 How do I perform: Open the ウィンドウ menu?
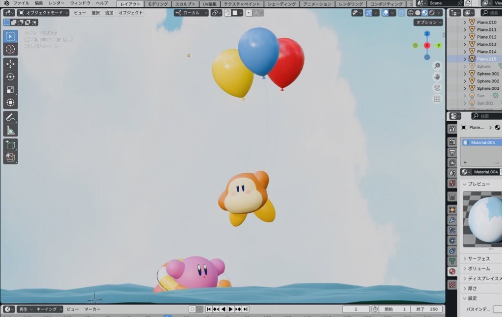click(x=80, y=3)
